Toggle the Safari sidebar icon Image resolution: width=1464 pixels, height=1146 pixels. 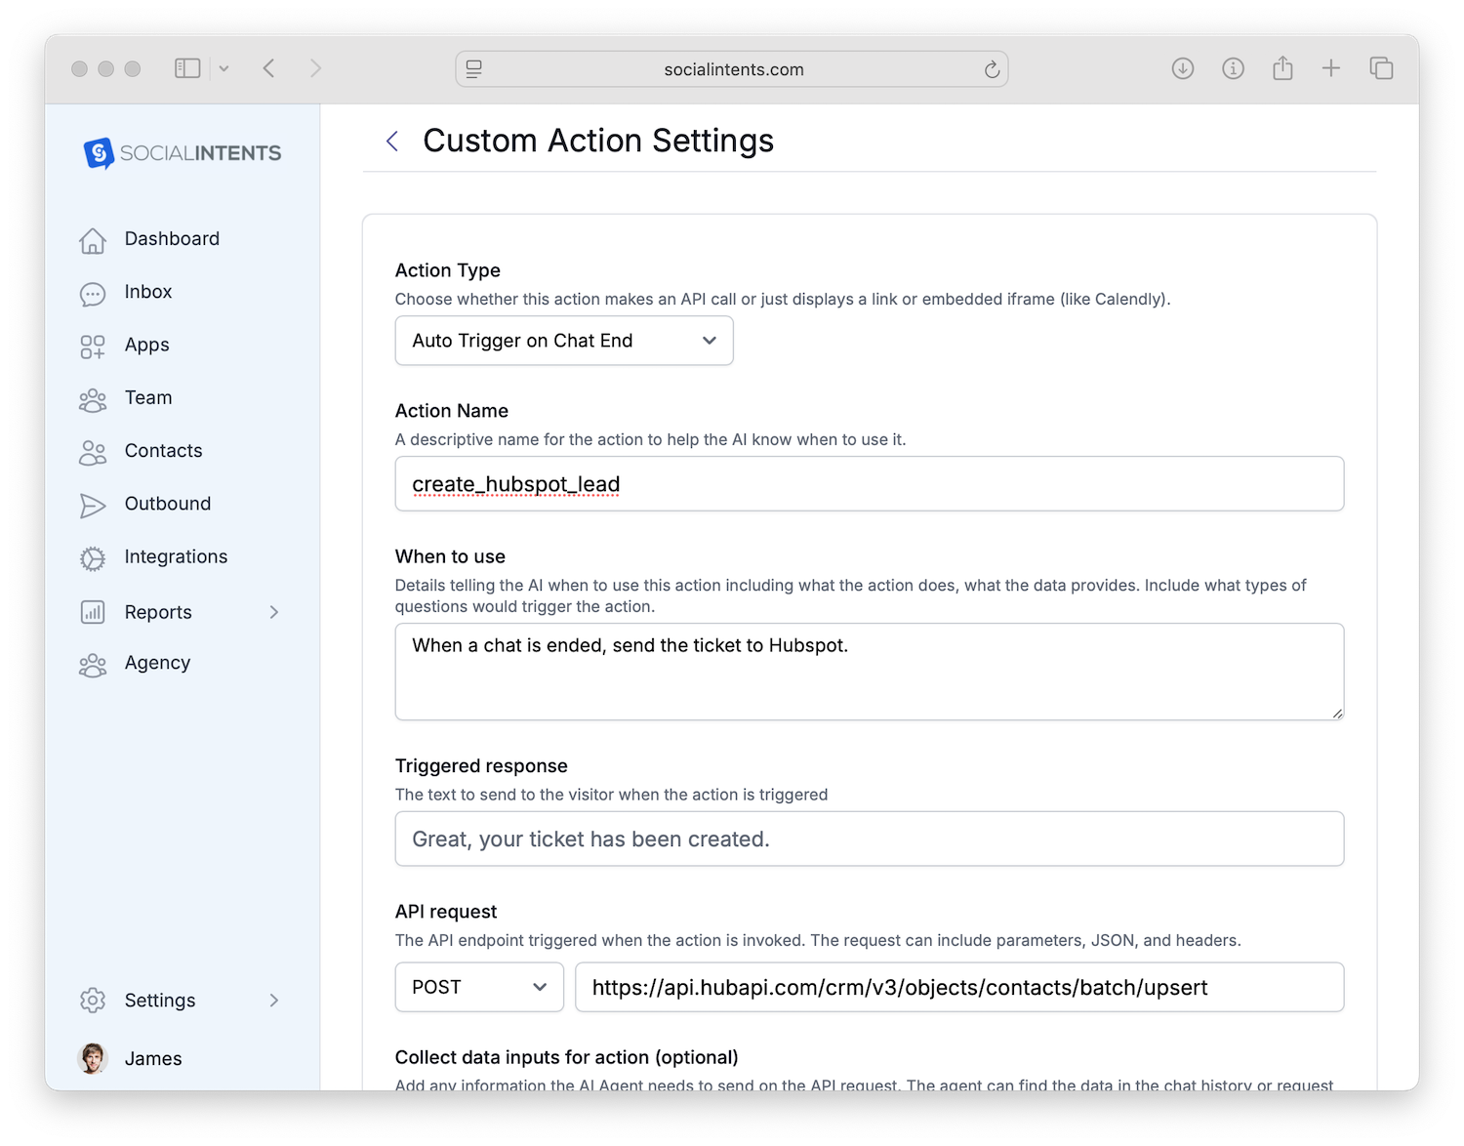click(x=186, y=68)
